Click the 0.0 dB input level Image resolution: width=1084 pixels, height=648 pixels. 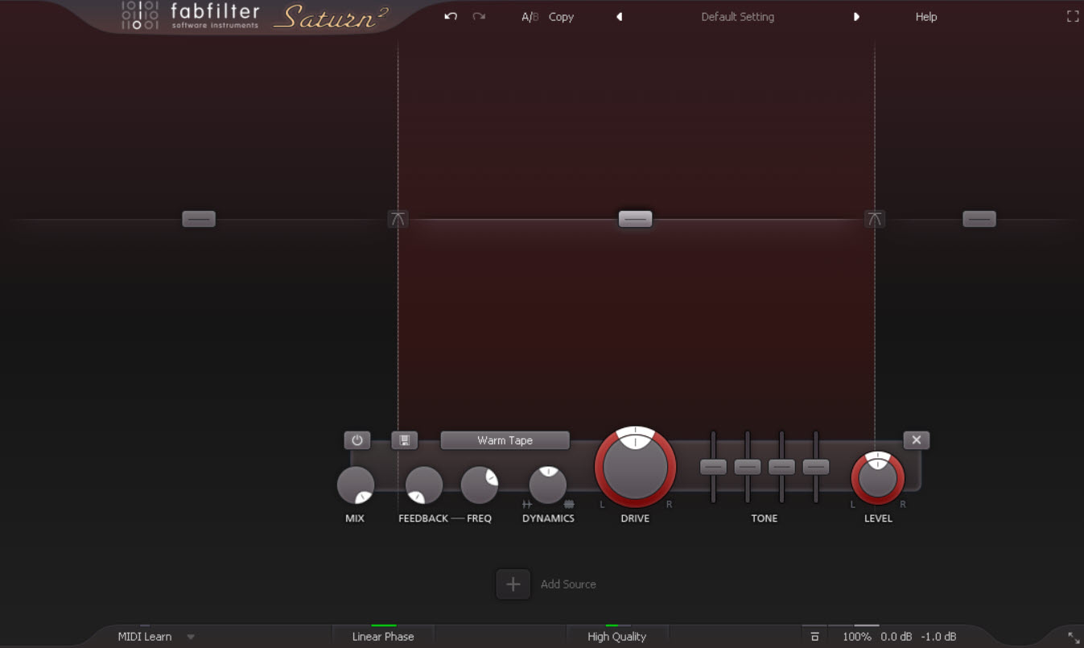tap(896, 637)
